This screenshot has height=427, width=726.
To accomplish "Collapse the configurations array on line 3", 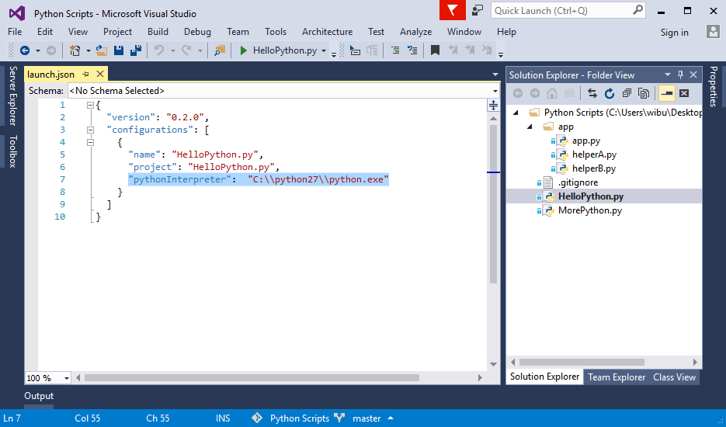I will tap(90, 130).
